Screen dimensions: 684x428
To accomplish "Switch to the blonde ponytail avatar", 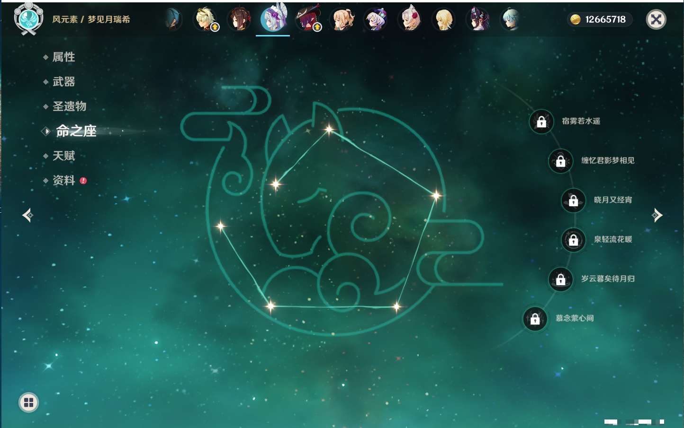I will tap(342, 19).
